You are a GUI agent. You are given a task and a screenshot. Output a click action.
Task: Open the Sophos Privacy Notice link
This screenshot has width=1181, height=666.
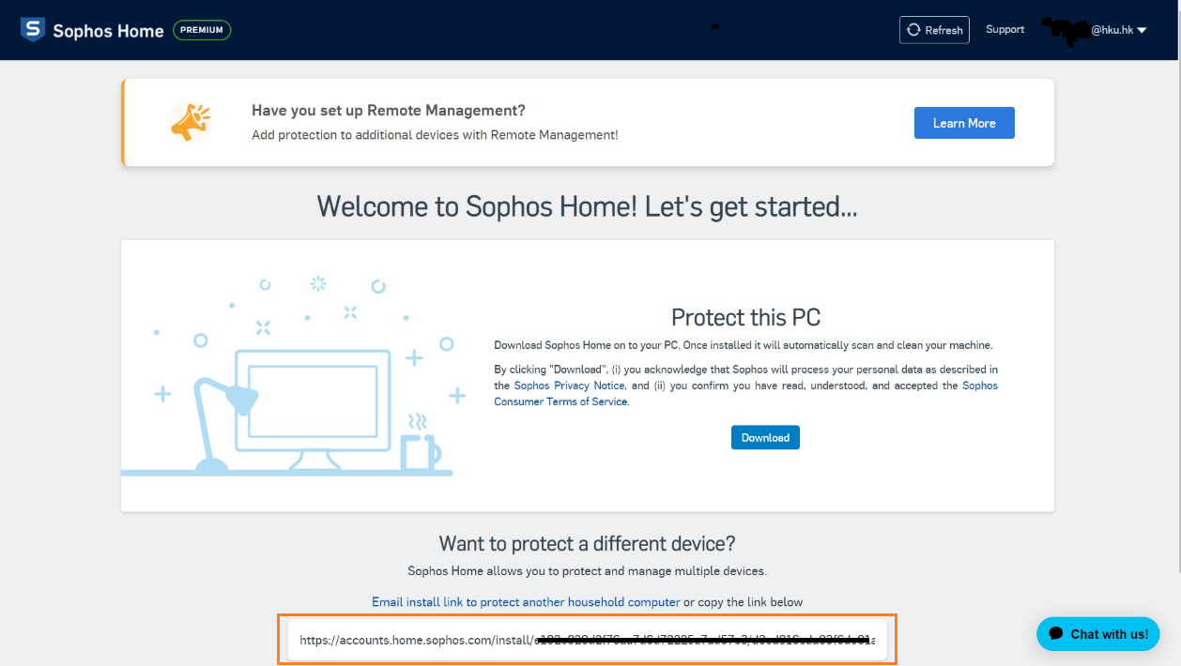568,385
